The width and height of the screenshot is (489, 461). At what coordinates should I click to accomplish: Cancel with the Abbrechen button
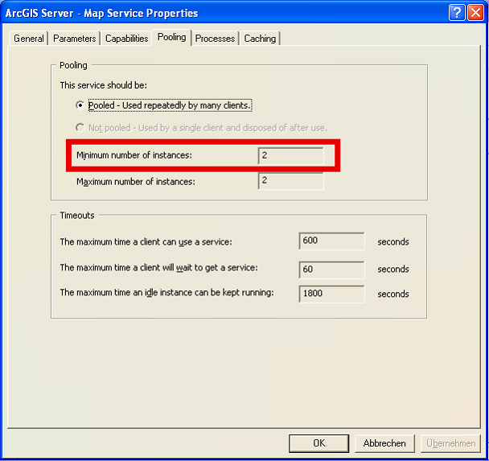384,443
